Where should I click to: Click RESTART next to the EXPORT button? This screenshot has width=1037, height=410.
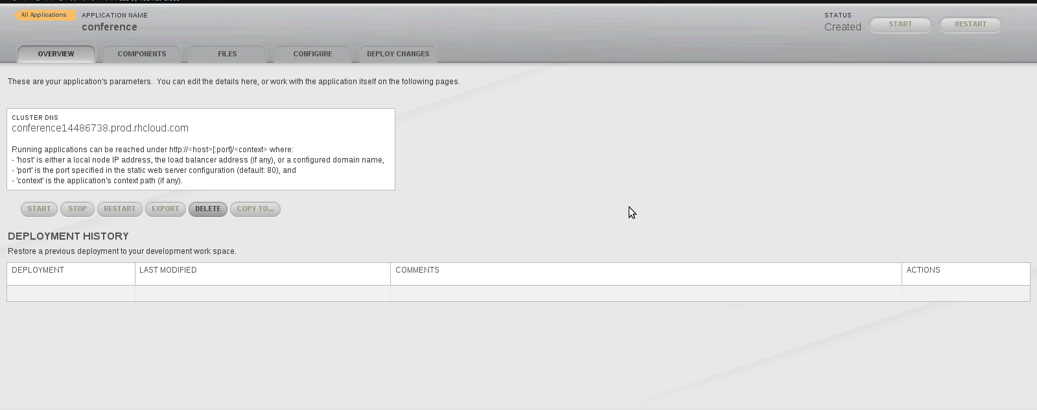(120, 209)
